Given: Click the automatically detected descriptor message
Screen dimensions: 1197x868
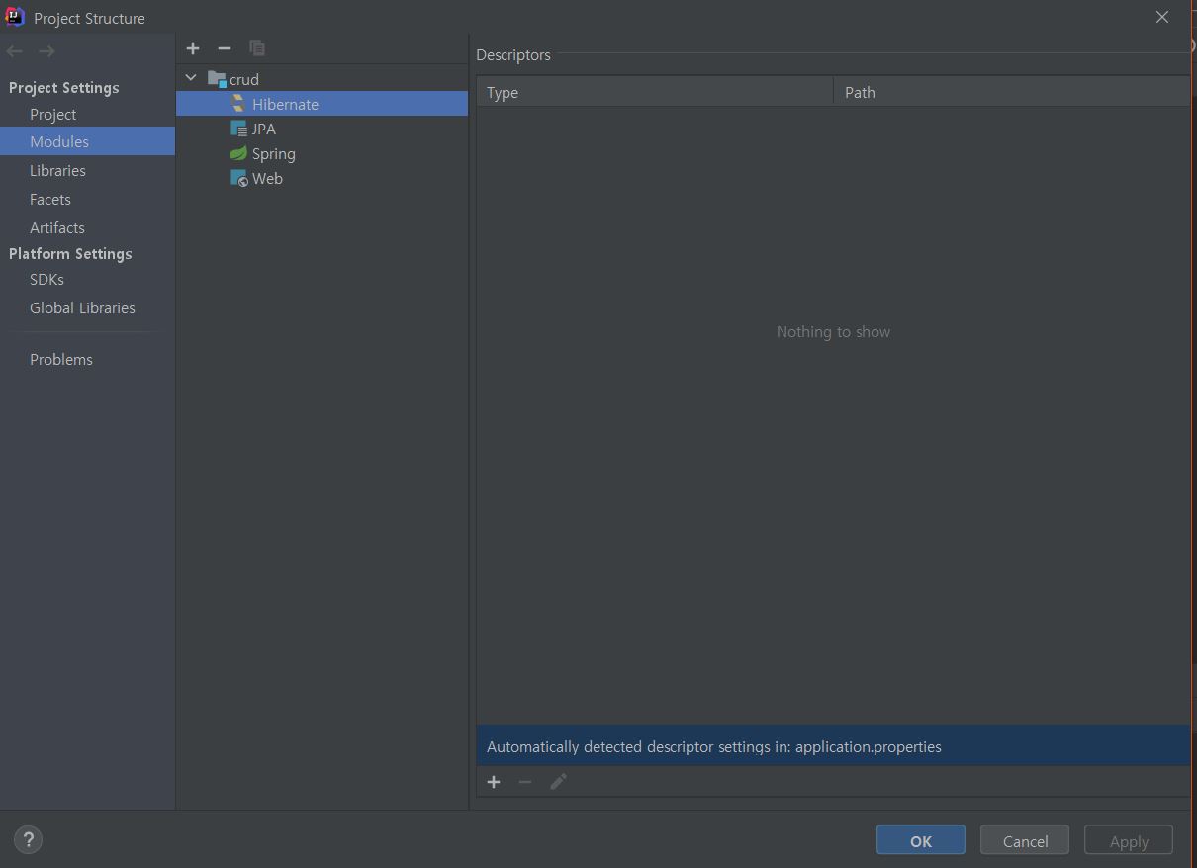Looking at the screenshot, I should [x=833, y=746].
